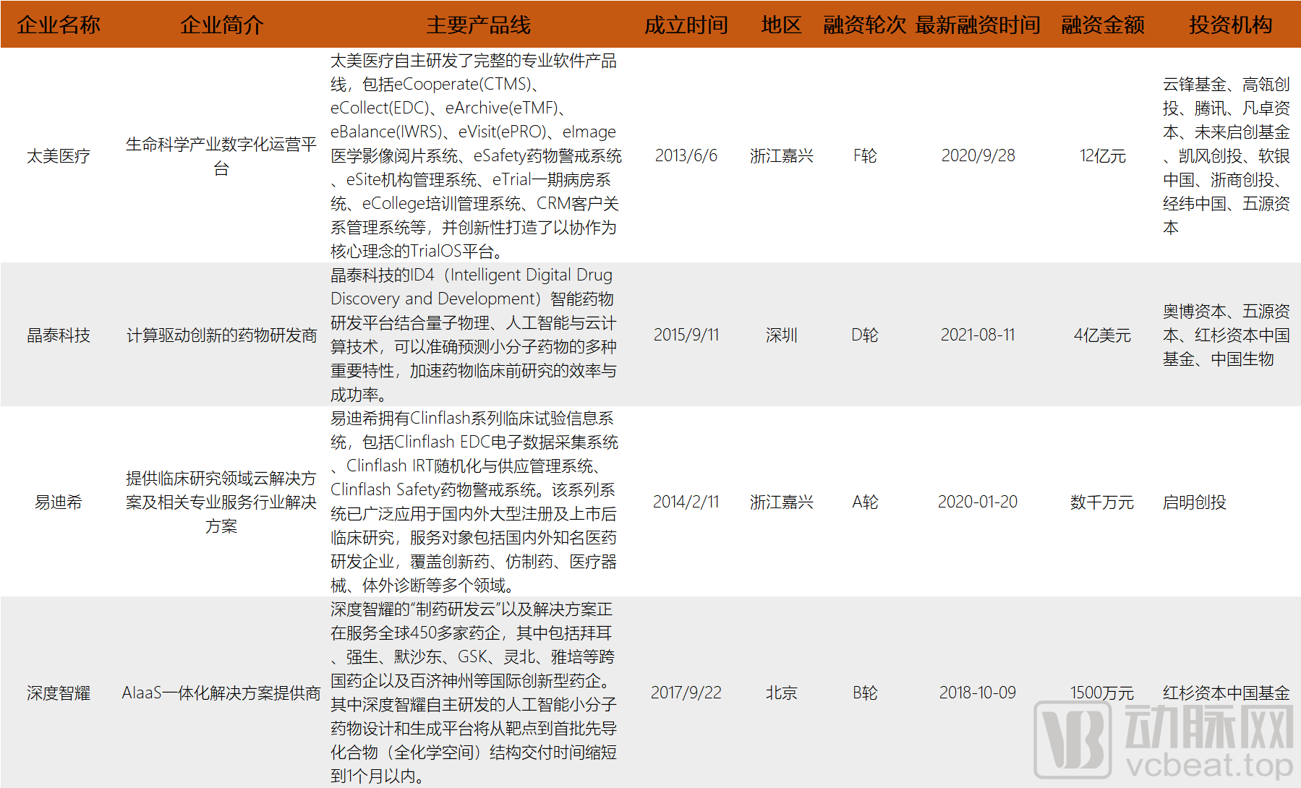Click the intro 生命科学产业数字化运营平台
1301x788 pixels.
(221, 156)
